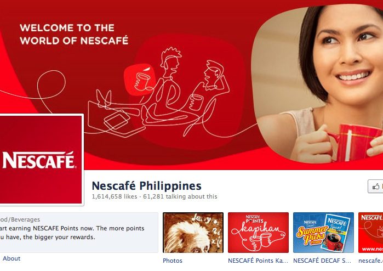Click the About link

(x=12, y=258)
